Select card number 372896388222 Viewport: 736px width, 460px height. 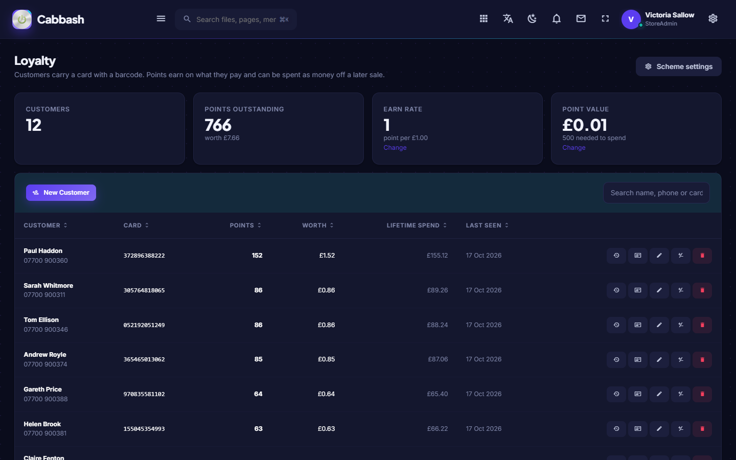[144, 256]
